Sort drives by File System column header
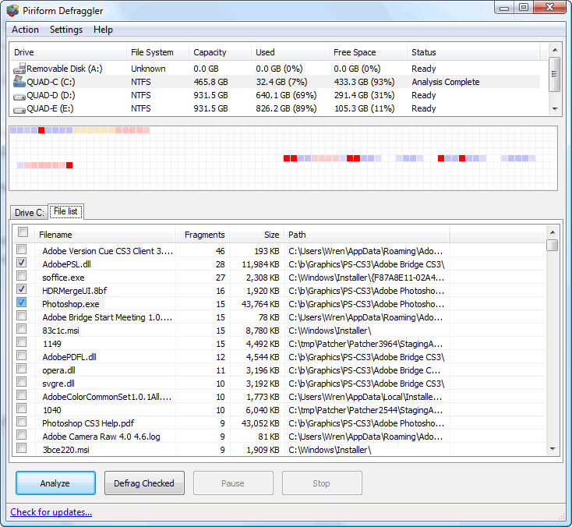Screen dimensions: 572x527 (x=157, y=52)
